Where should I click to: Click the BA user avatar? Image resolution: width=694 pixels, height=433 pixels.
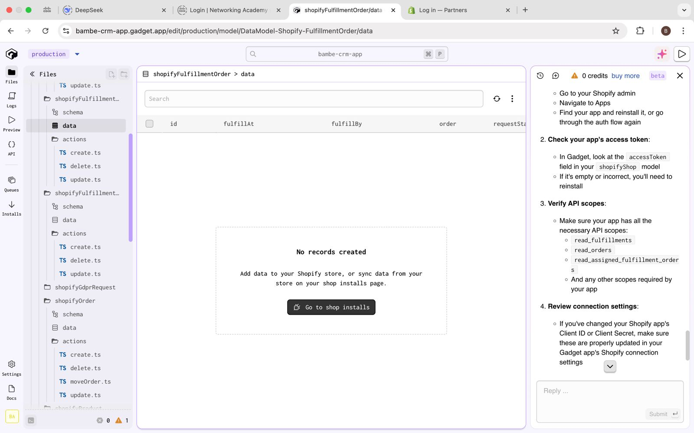click(x=12, y=417)
